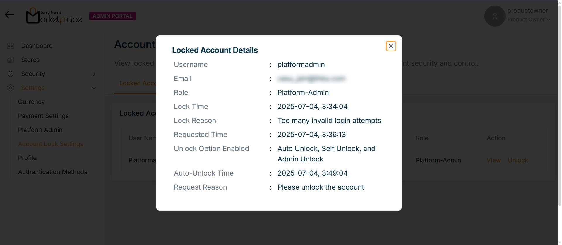Expand the Security menu chevron
The width and height of the screenshot is (562, 245).
coord(94,74)
